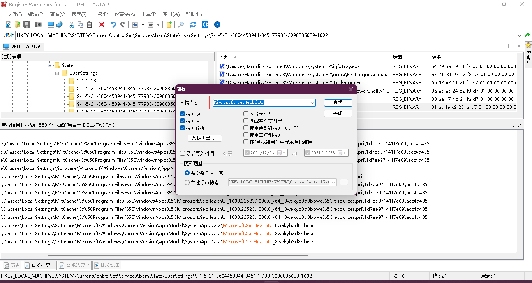Click the magnifier find icon
Image resolution: width=532 pixels, height=283 pixels.
coord(181,24)
